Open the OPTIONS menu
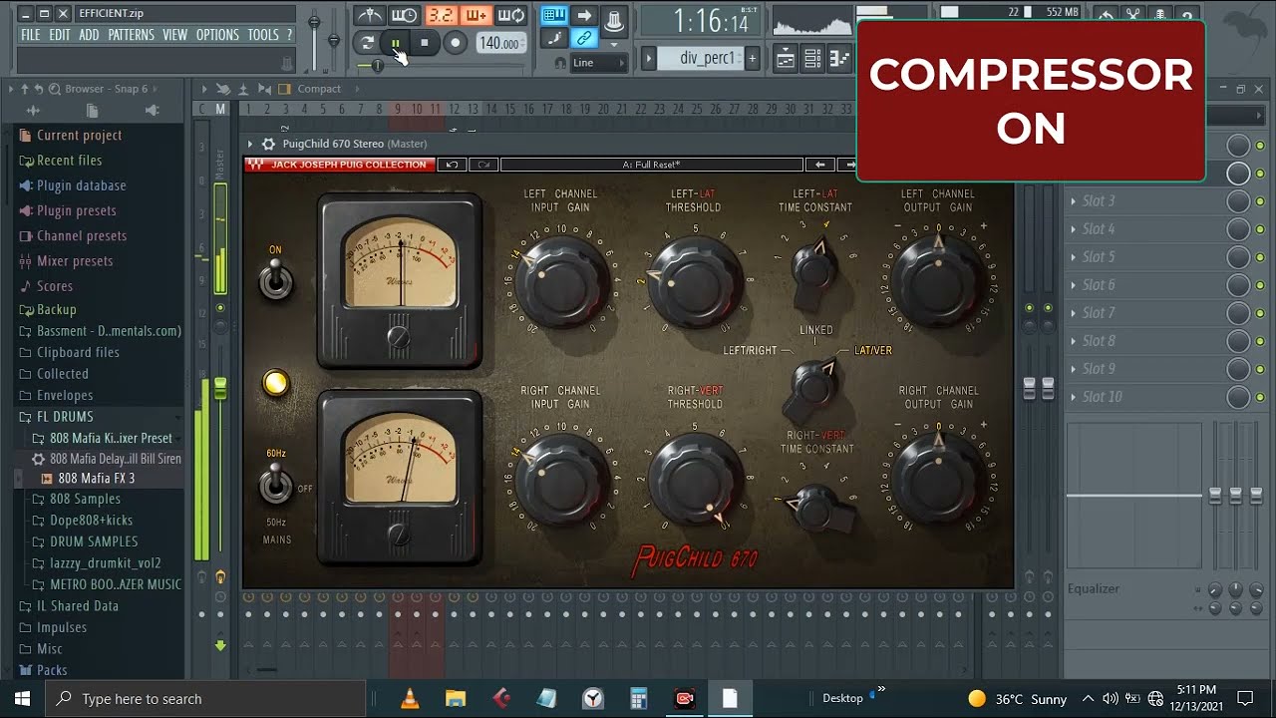1276x718 pixels. click(x=217, y=35)
